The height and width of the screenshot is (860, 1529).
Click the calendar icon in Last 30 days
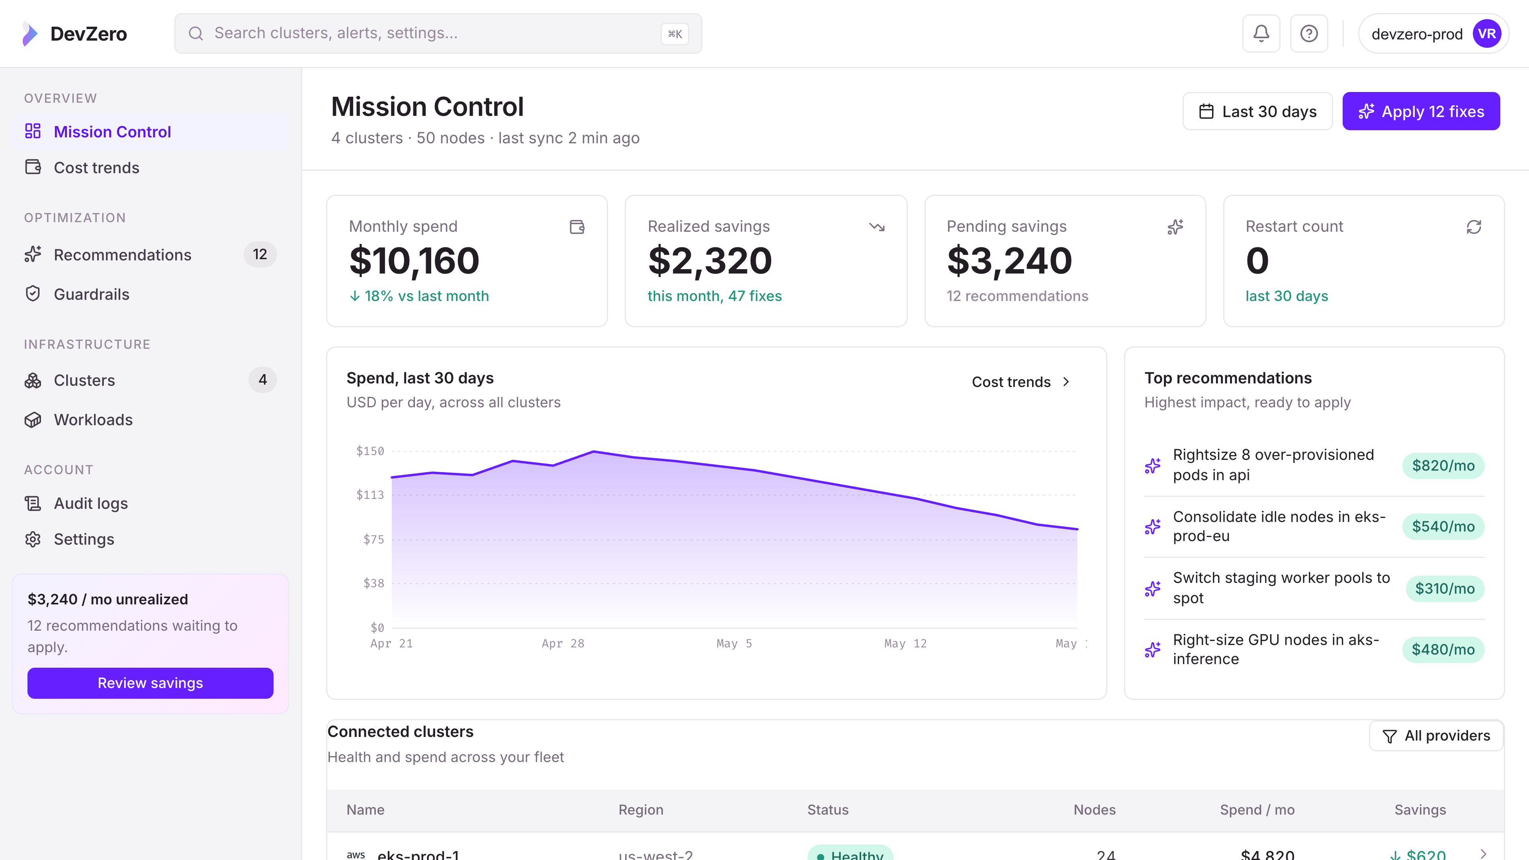pyautogui.click(x=1206, y=111)
